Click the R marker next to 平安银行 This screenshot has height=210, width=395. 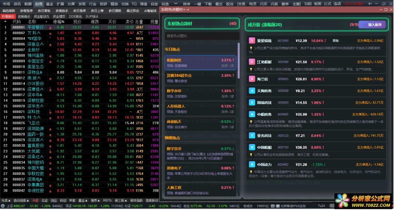click(50, 28)
